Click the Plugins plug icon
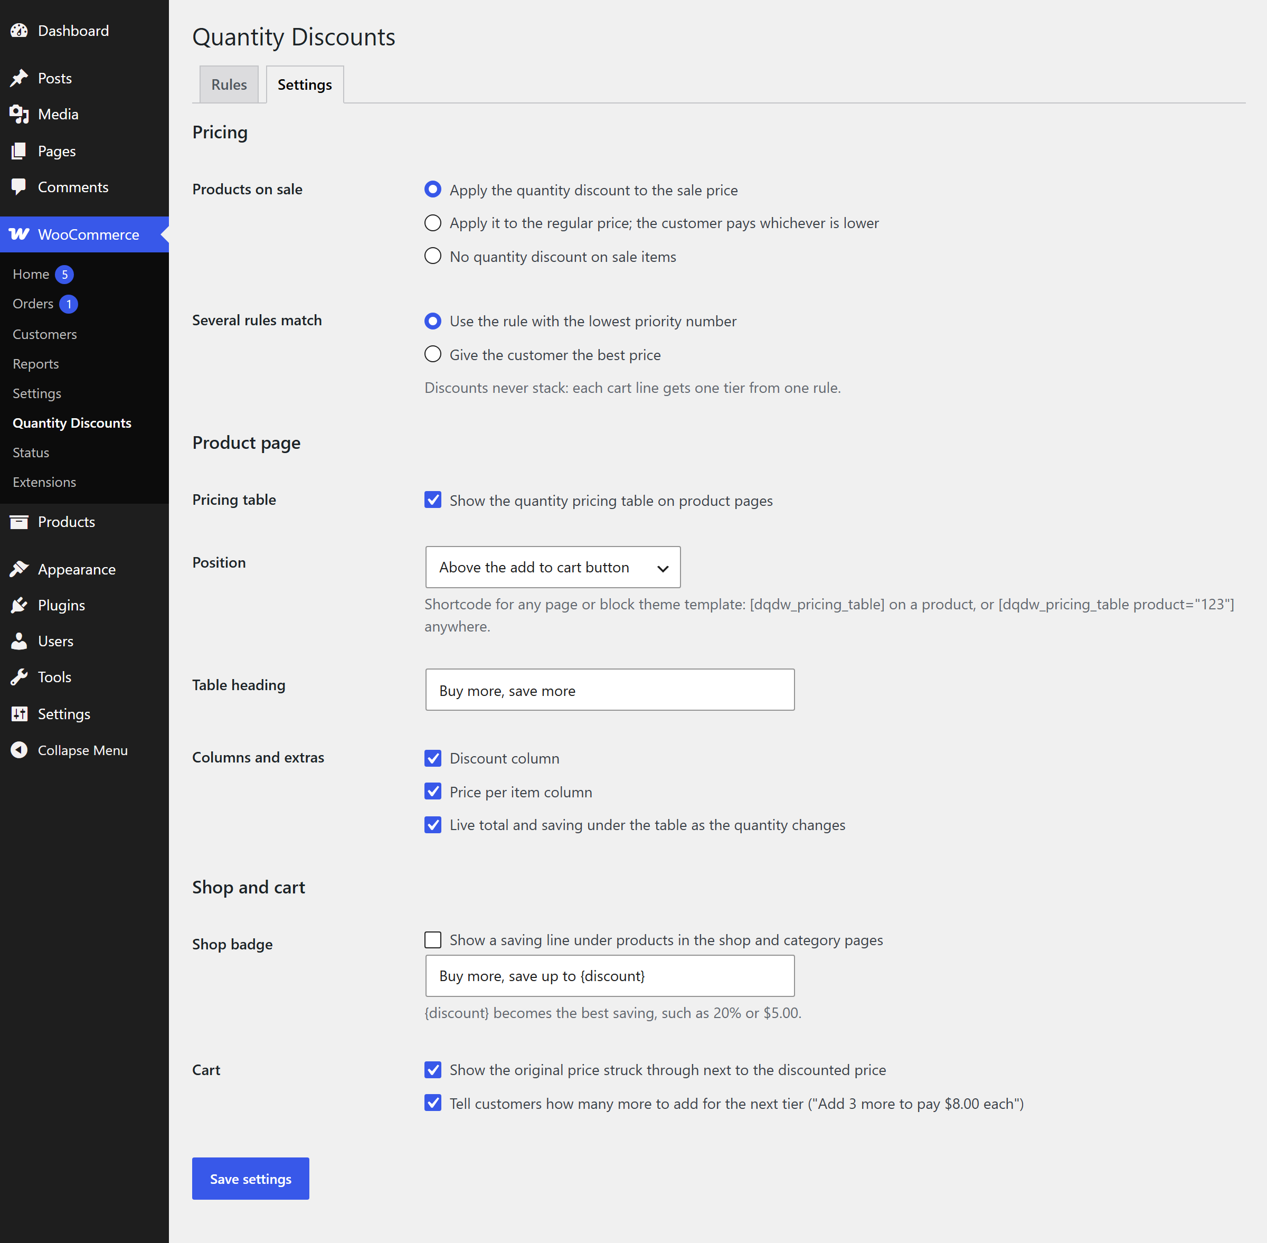 [19, 605]
